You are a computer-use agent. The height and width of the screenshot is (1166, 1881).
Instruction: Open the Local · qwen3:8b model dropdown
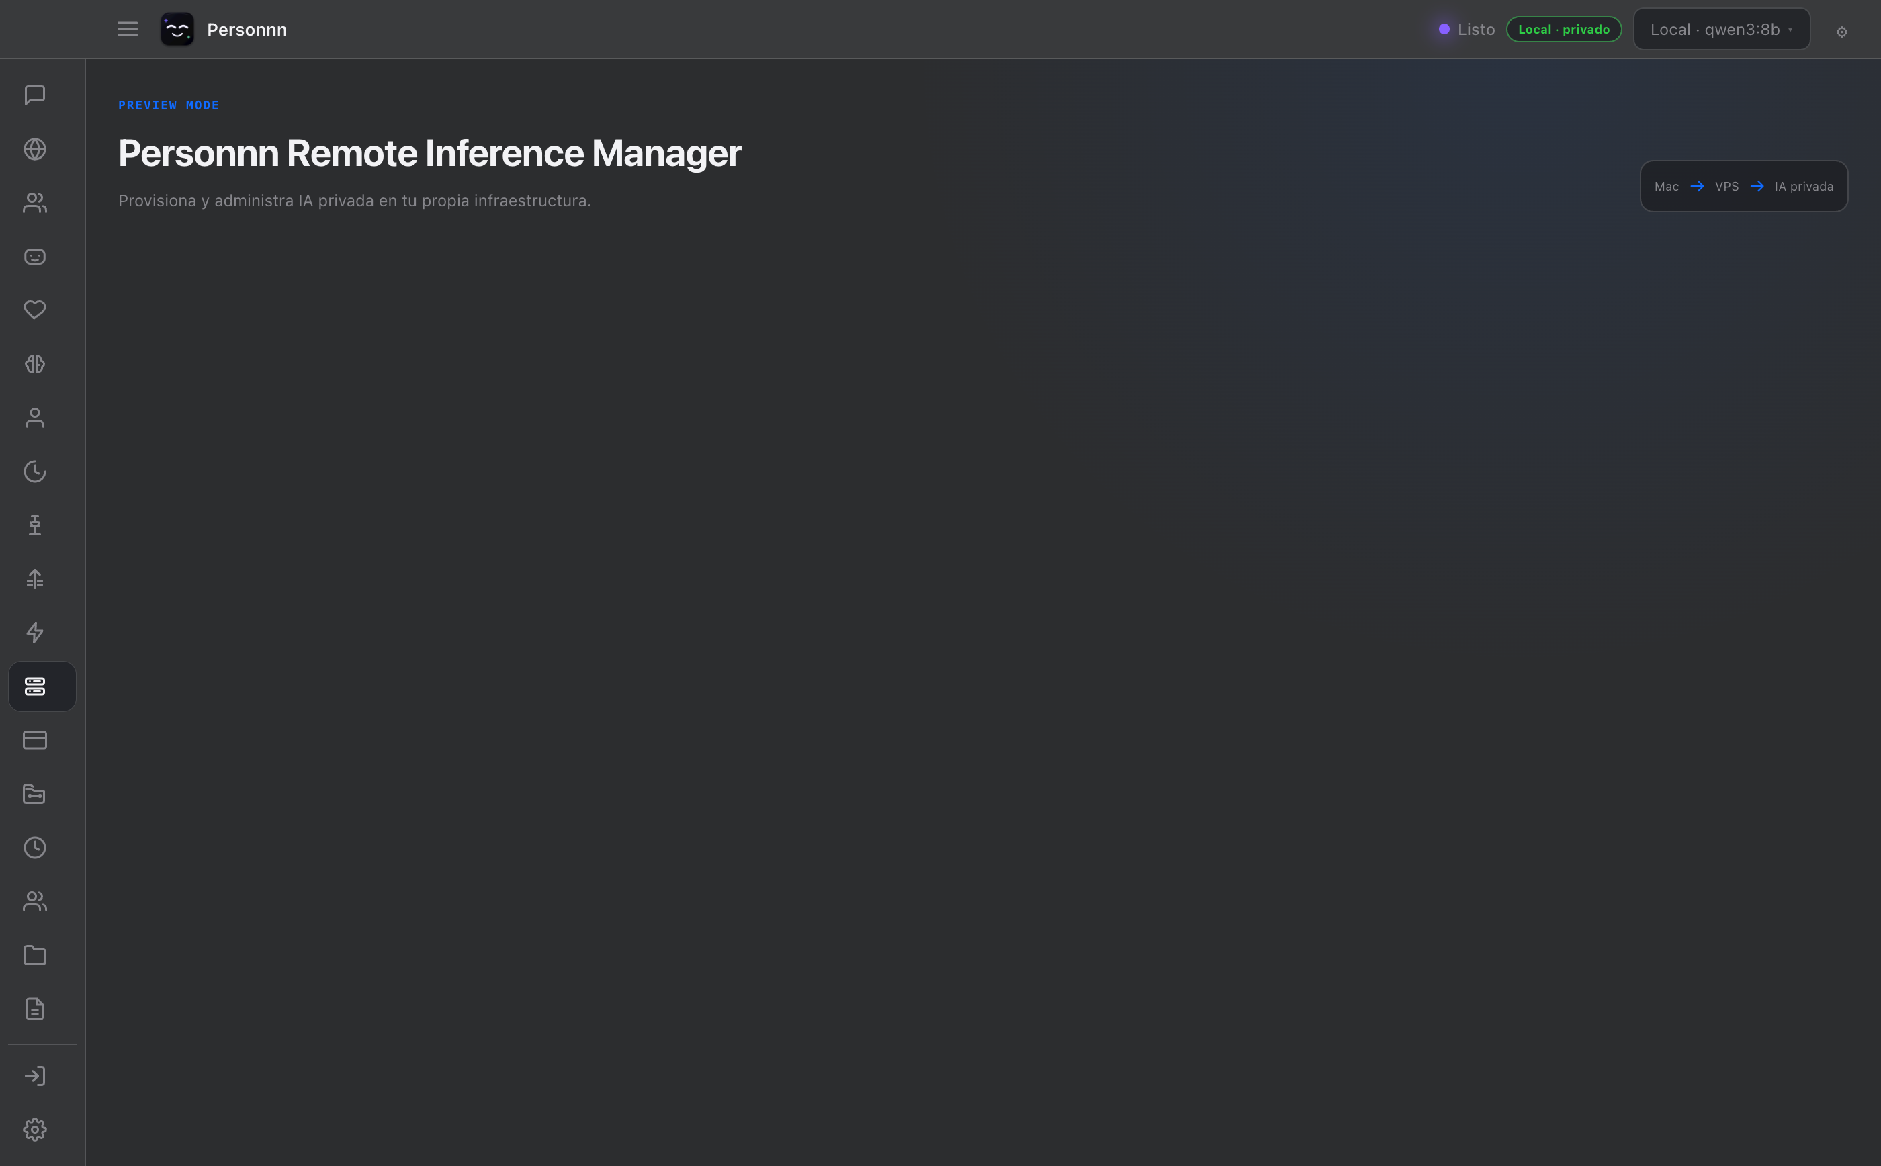(1721, 30)
